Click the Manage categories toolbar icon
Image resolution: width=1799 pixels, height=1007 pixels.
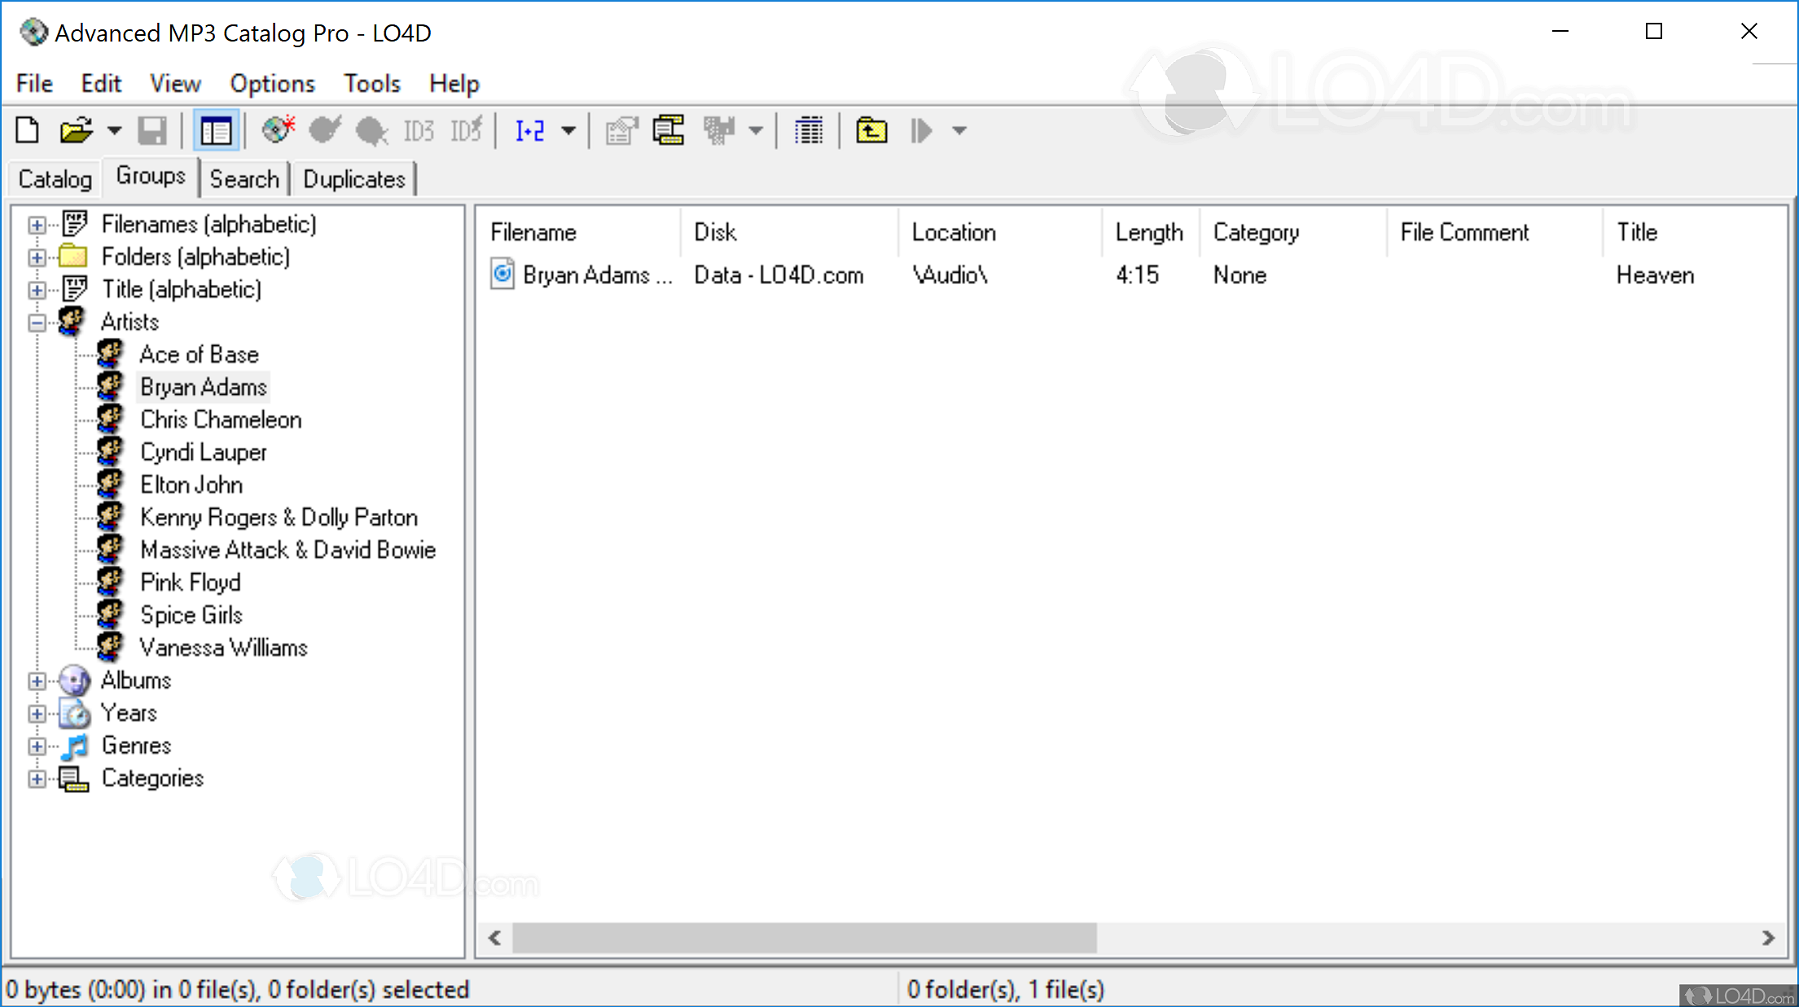coord(668,130)
